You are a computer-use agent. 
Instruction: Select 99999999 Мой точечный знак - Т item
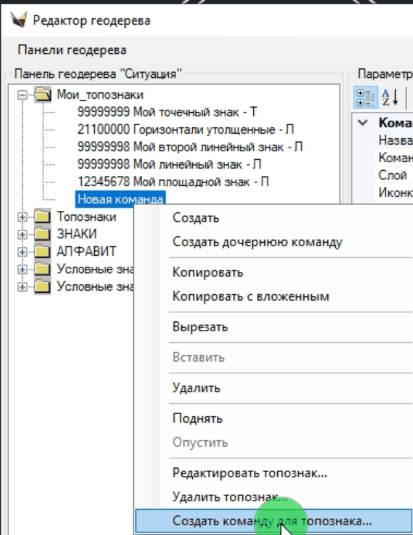(x=167, y=112)
